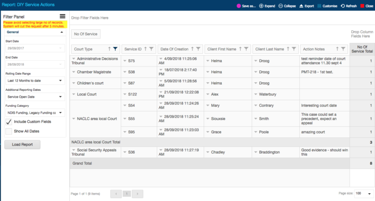Image resolution: width=375 pixels, height=201 pixels.
Task: Click the Load Report button
Action: 22,144
